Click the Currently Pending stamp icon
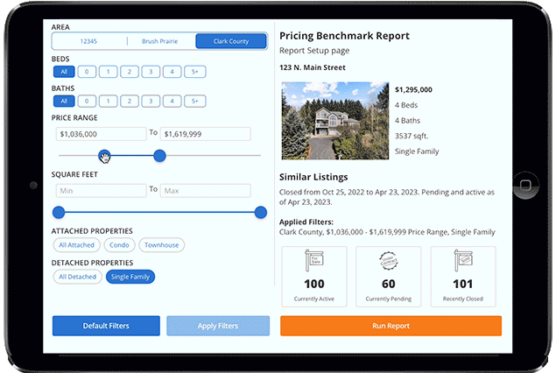The width and height of the screenshot is (556, 373). tap(388, 263)
